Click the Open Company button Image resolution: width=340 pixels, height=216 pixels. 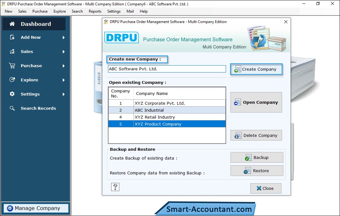[x=256, y=102]
